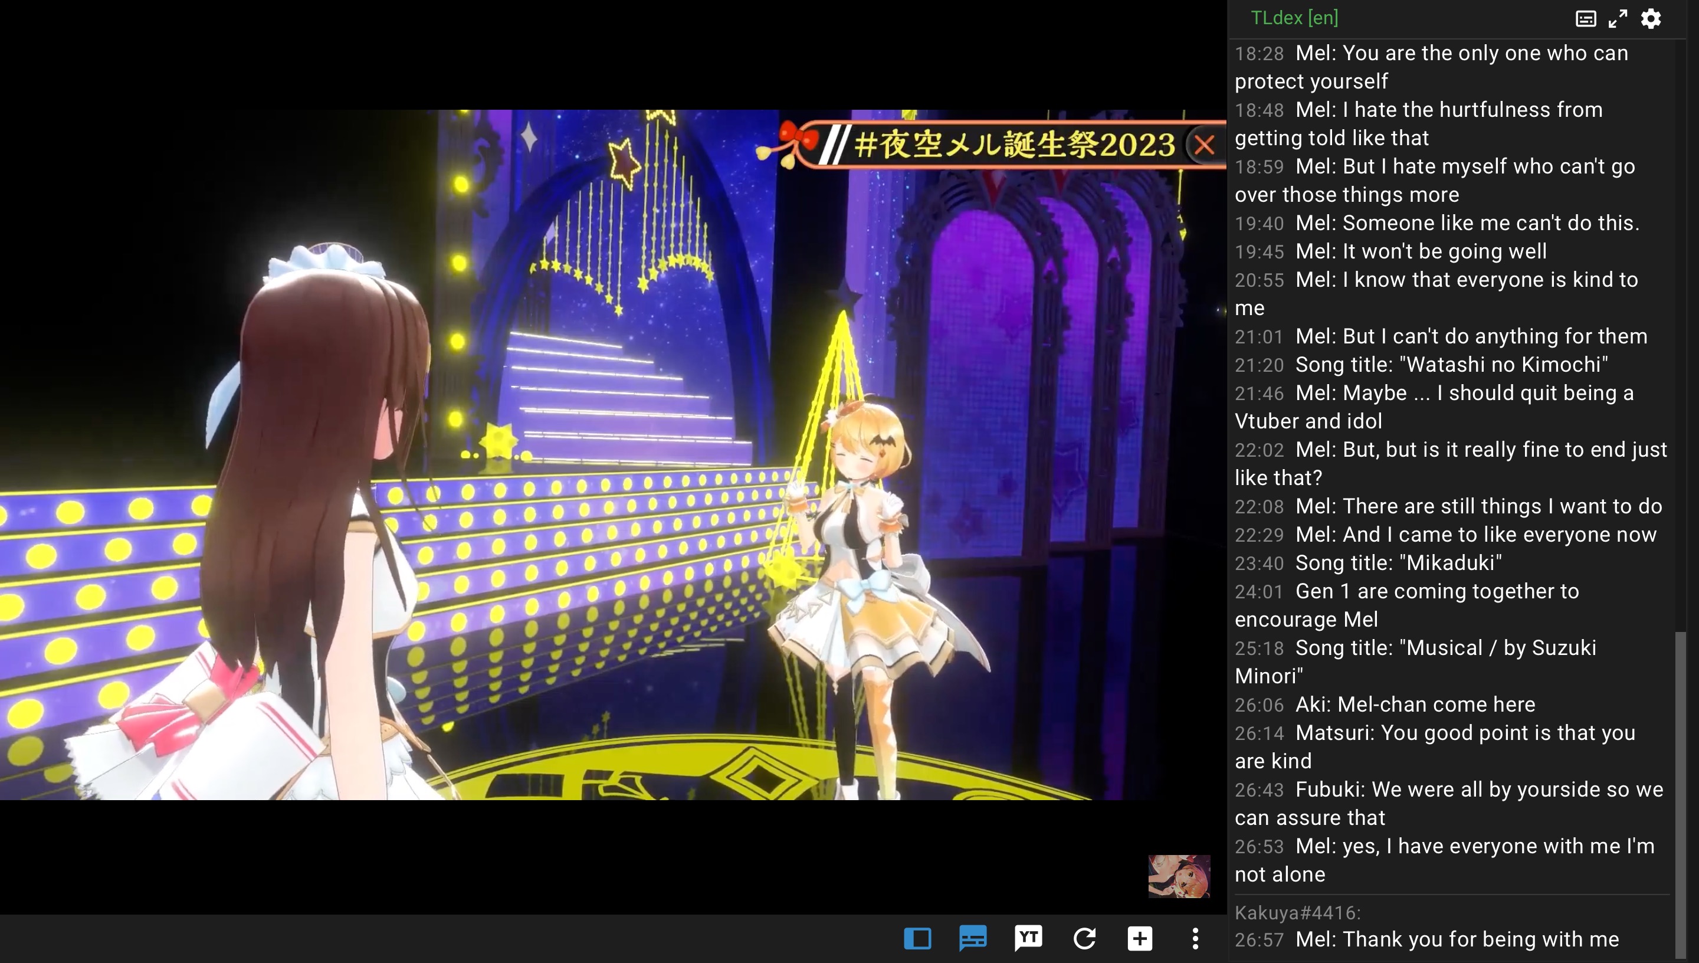Jump to 22:29 'came to like everyone now' line

(x=1451, y=535)
